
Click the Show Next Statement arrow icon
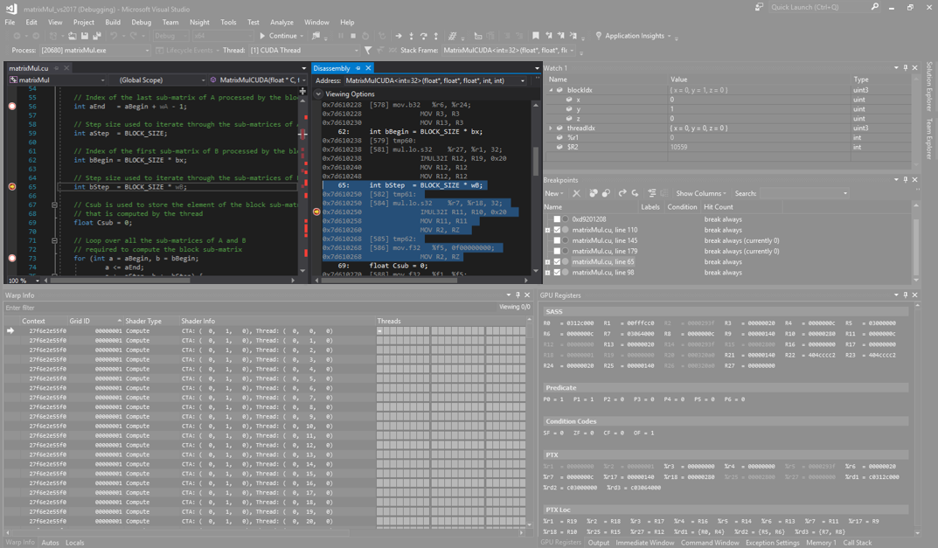(x=399, y=36)
